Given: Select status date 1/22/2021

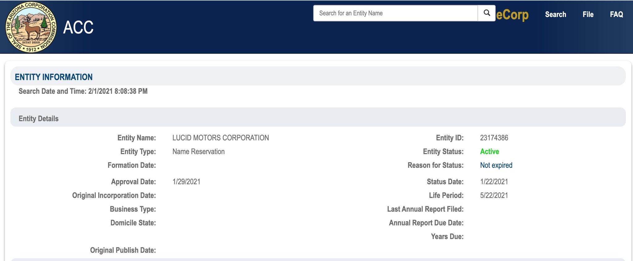Looking at the screenshot, I should [x=494, y=182].
